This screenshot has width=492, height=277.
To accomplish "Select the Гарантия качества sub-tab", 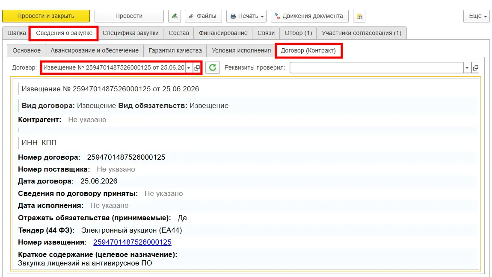I will click(175, 50).
